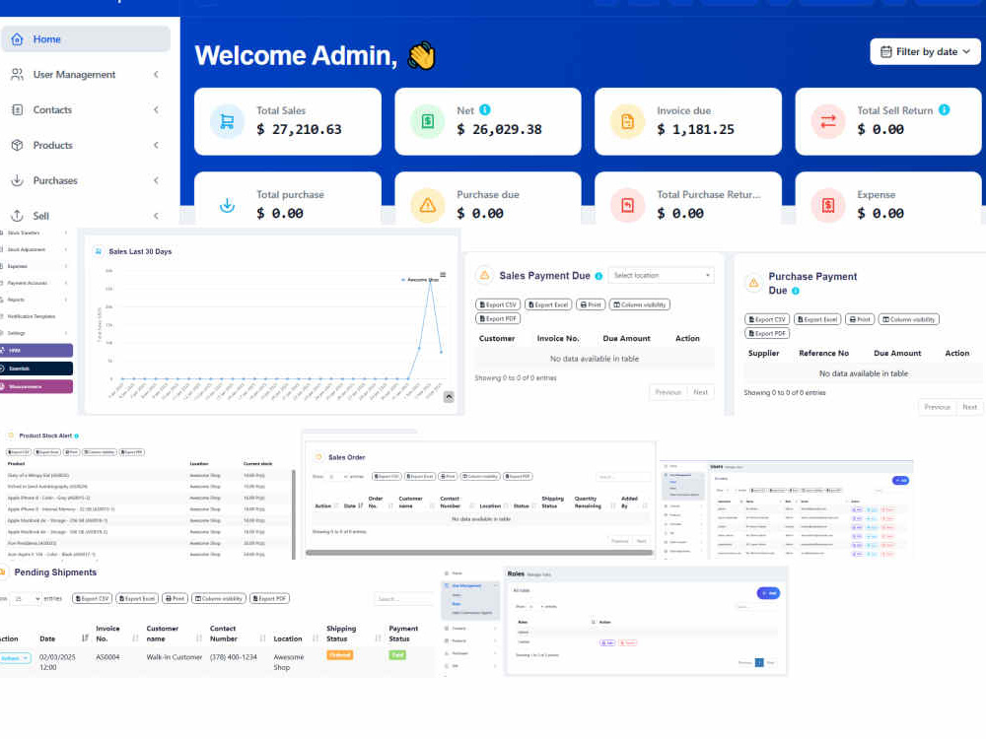This screenshot has height=739, width=986.
Task: Toggle Awesome Shop series in chart legend
Action: click(x=420, y=280)
